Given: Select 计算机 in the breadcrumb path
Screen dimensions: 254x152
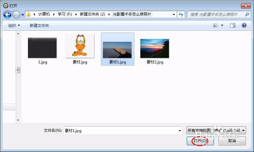Looking at the screenshot, I should [44, 14].
